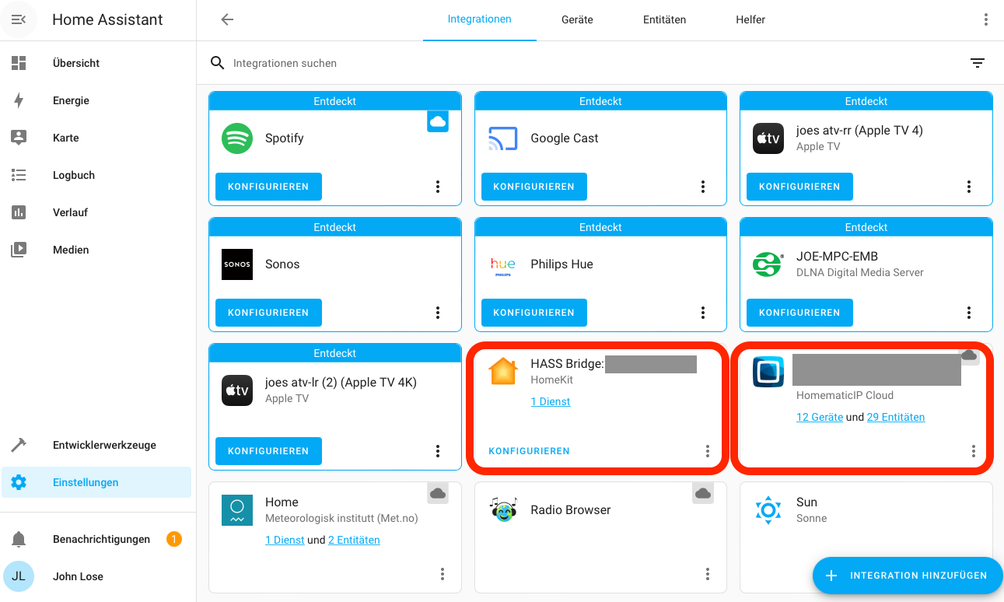Click the HomeKit house logo

pyautogui.click(x=503, y=371)
